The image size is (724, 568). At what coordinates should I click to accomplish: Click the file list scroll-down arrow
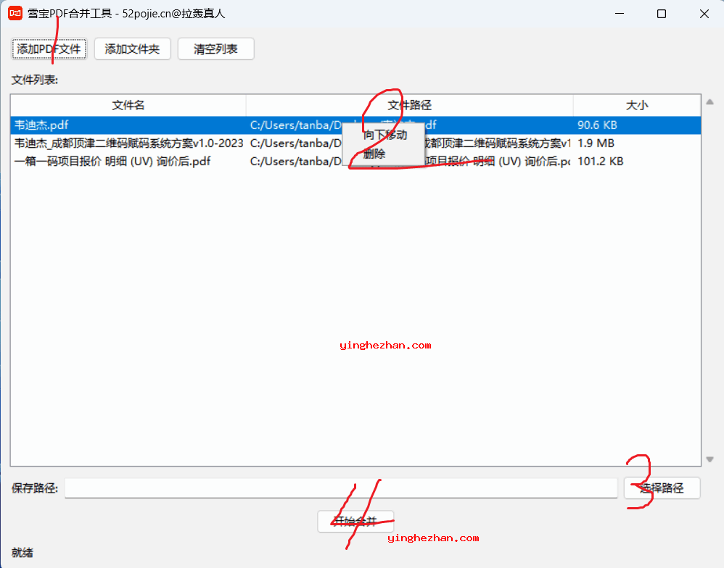[x=709, y=459]
